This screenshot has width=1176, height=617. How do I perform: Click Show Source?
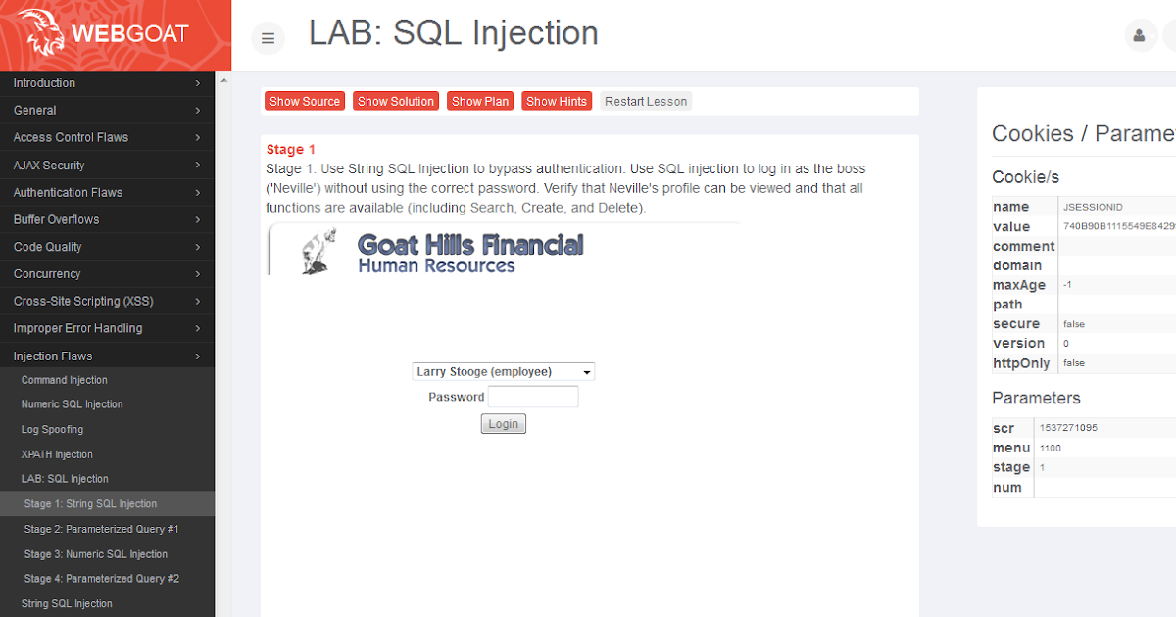point(304,100)
